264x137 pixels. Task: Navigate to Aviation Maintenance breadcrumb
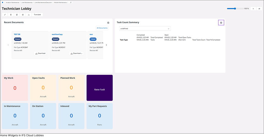coord(13,3)
